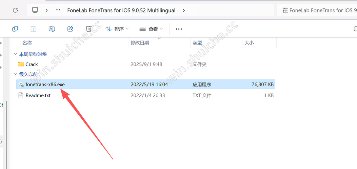Select the Readme.txt file

(x=146, y=96)
